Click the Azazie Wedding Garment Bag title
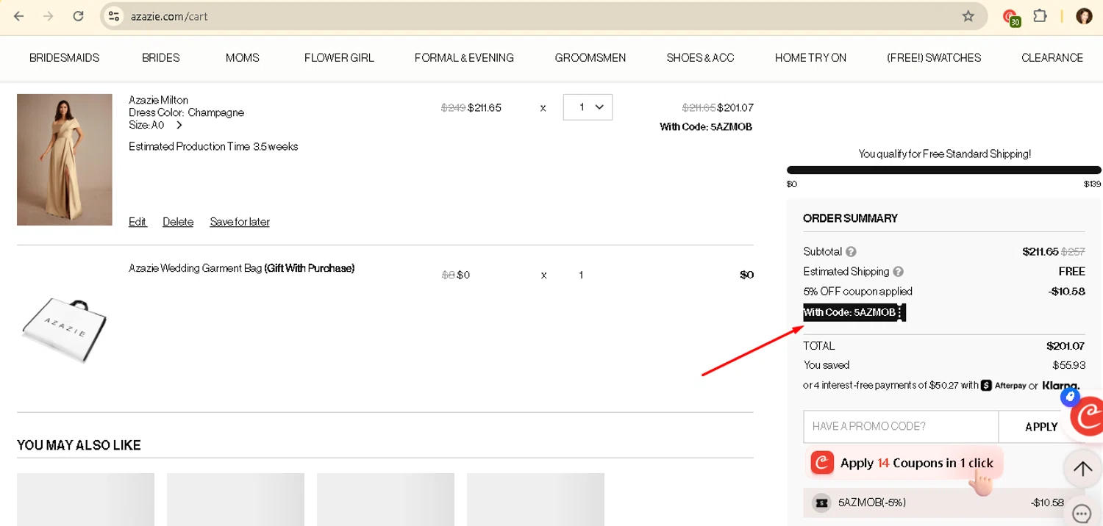The height and width of the screenshot is (526, 1103). [241, 268]
